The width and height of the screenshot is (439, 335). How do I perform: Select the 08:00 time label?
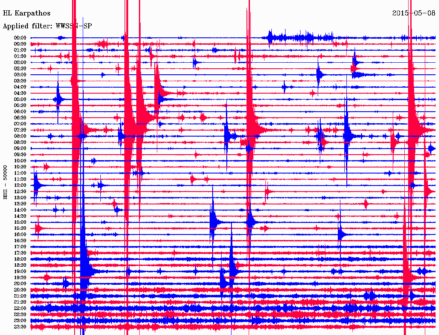coord(20,136)
